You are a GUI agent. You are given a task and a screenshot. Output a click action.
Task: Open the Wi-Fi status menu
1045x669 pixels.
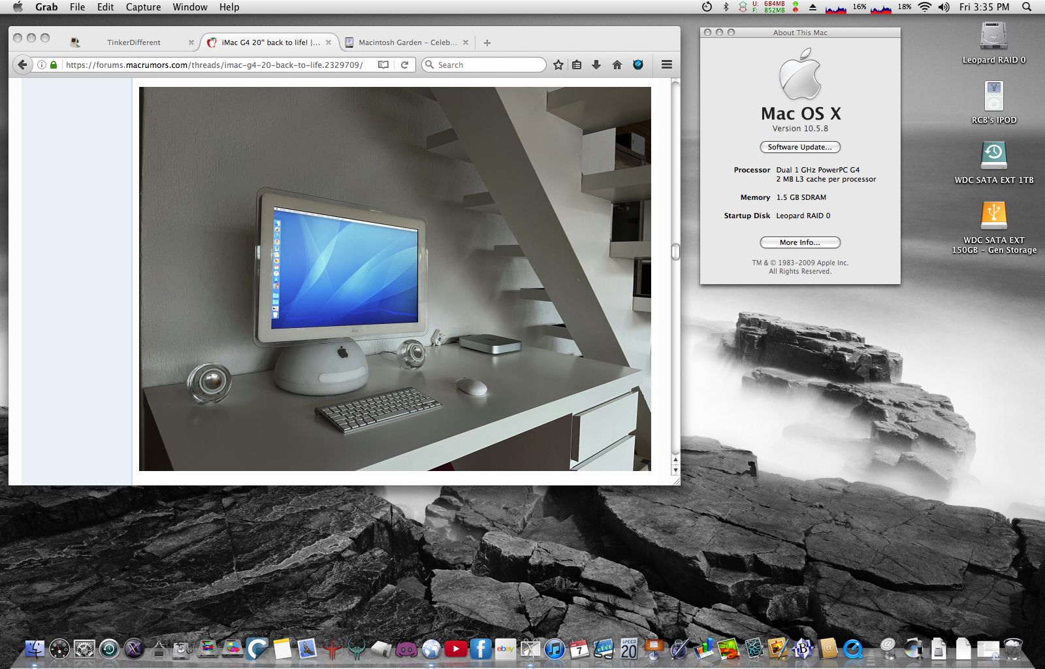click(x=924, y=7)
